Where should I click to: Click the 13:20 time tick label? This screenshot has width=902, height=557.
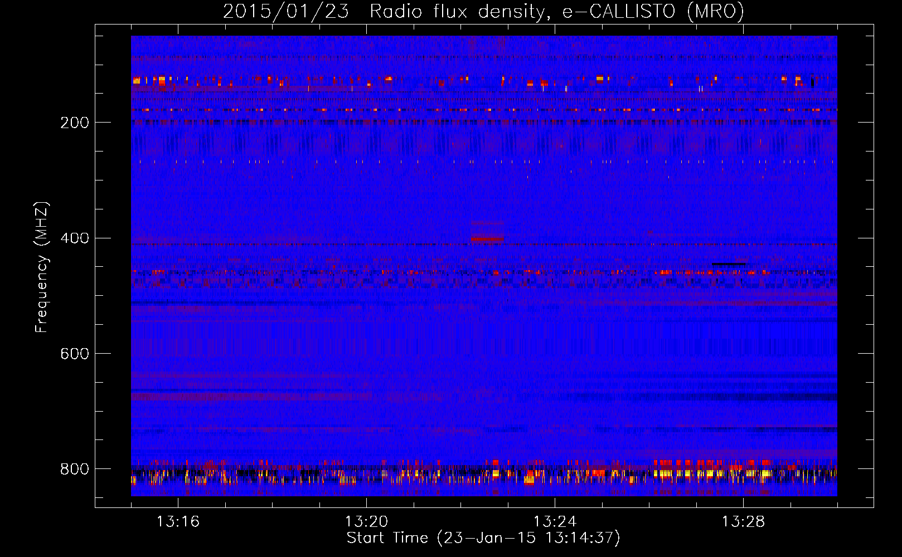pos(366,522)
